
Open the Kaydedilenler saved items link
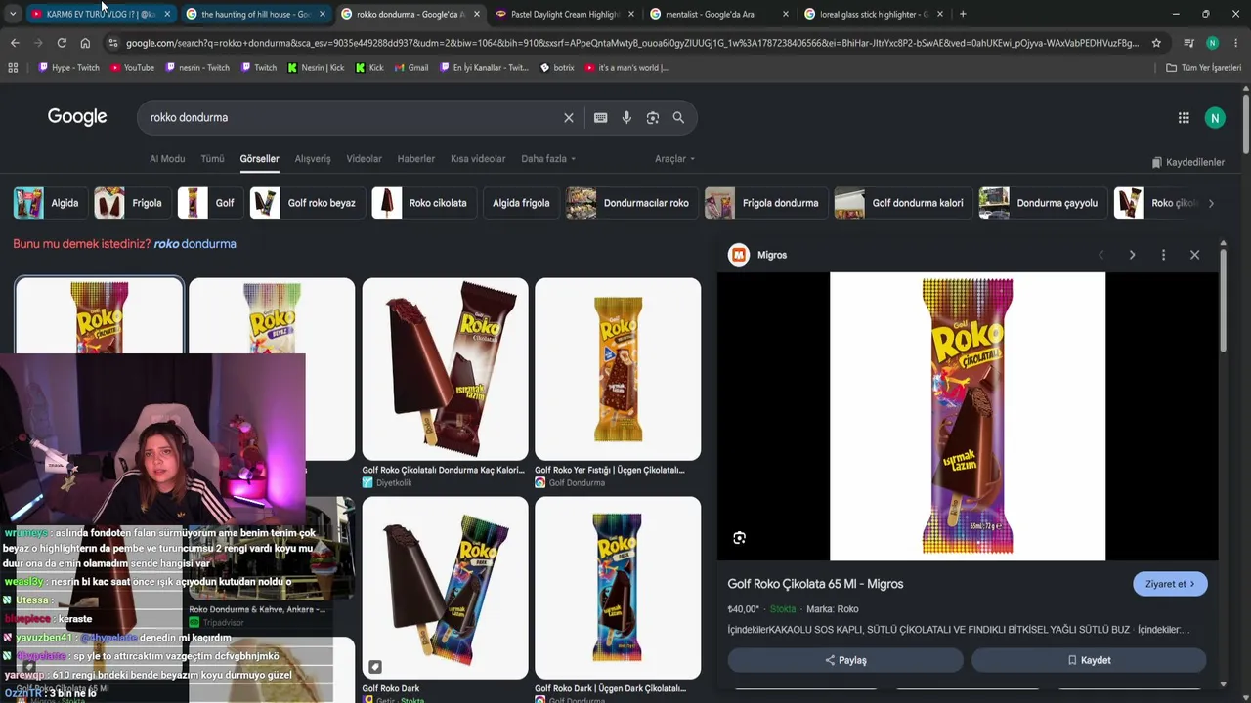1187,163
